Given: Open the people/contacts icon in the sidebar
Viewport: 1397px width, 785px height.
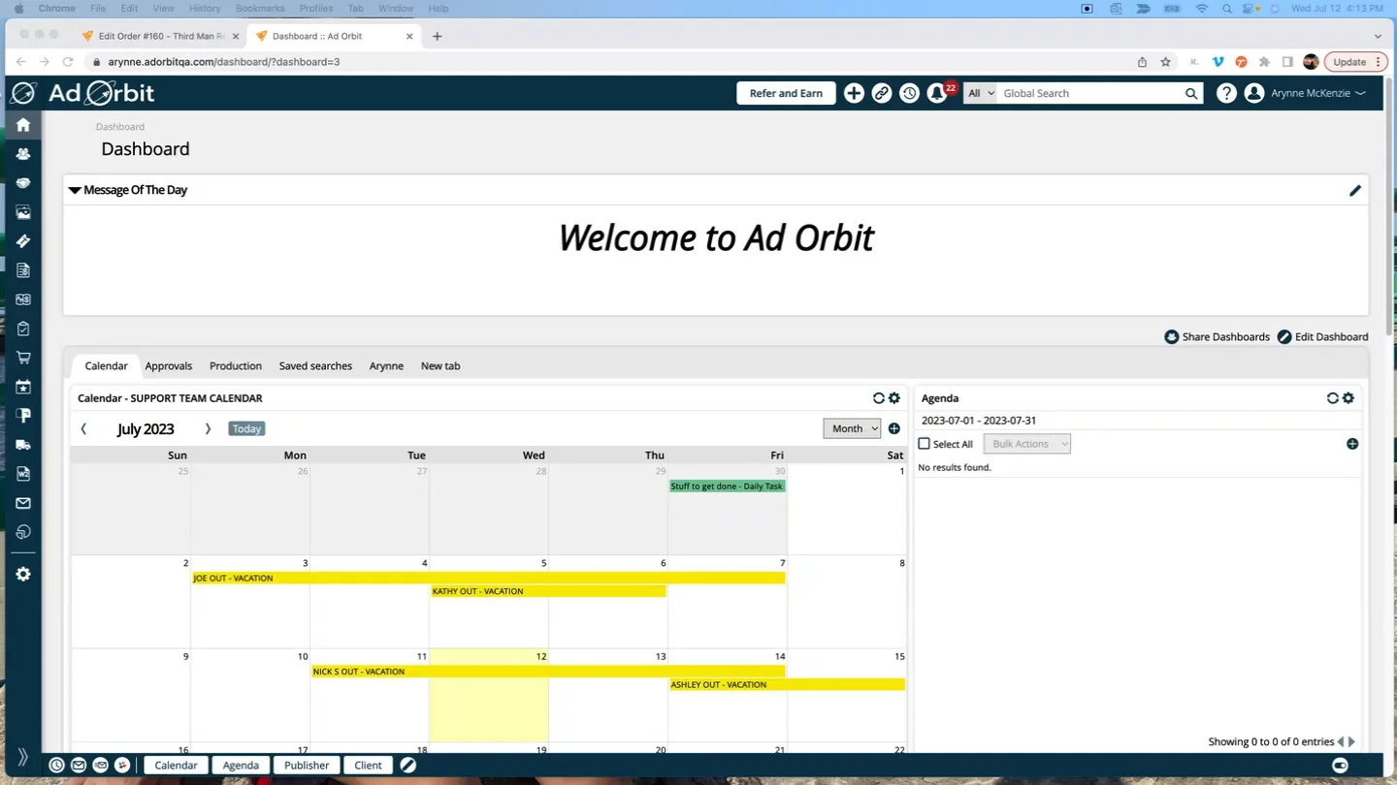Looking at the screenshot, I should point(23,154).
